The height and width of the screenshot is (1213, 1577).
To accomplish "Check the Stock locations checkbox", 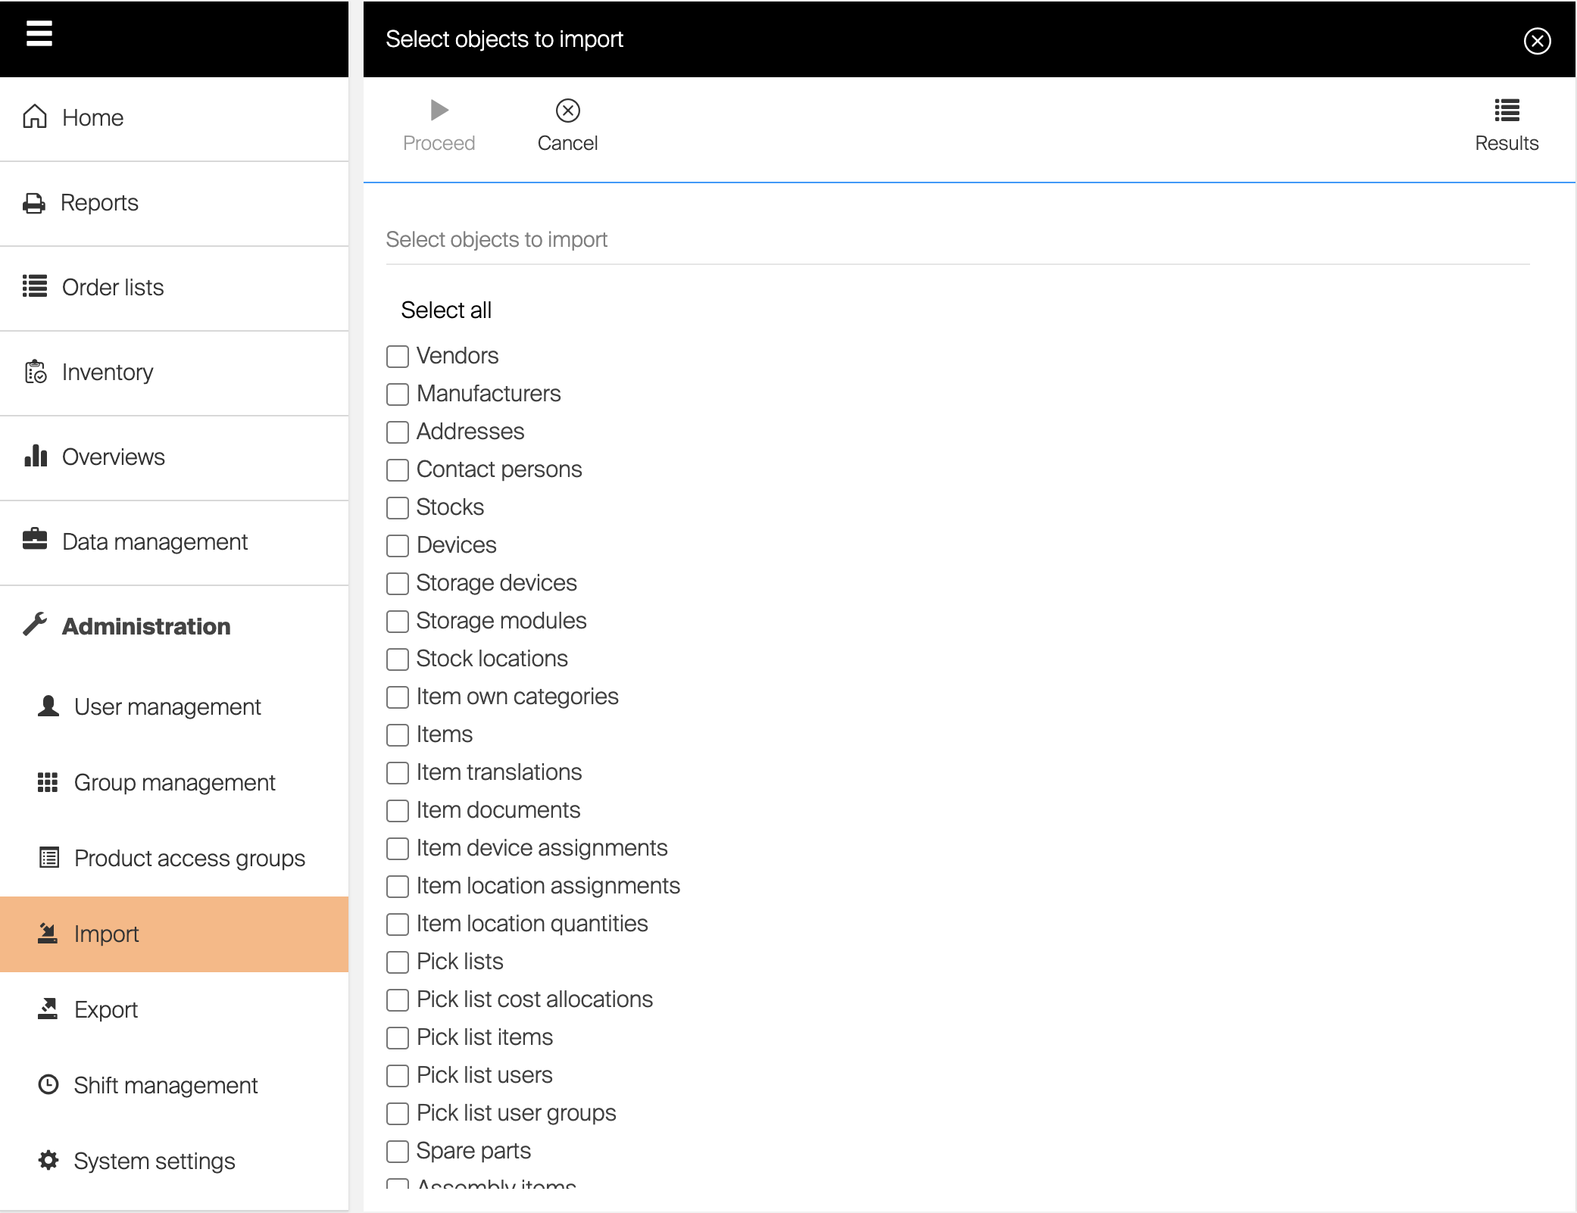I will 398,659.
